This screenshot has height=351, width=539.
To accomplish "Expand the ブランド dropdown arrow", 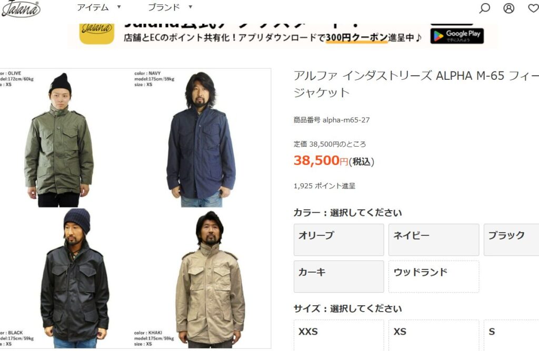I will (191, 7).
